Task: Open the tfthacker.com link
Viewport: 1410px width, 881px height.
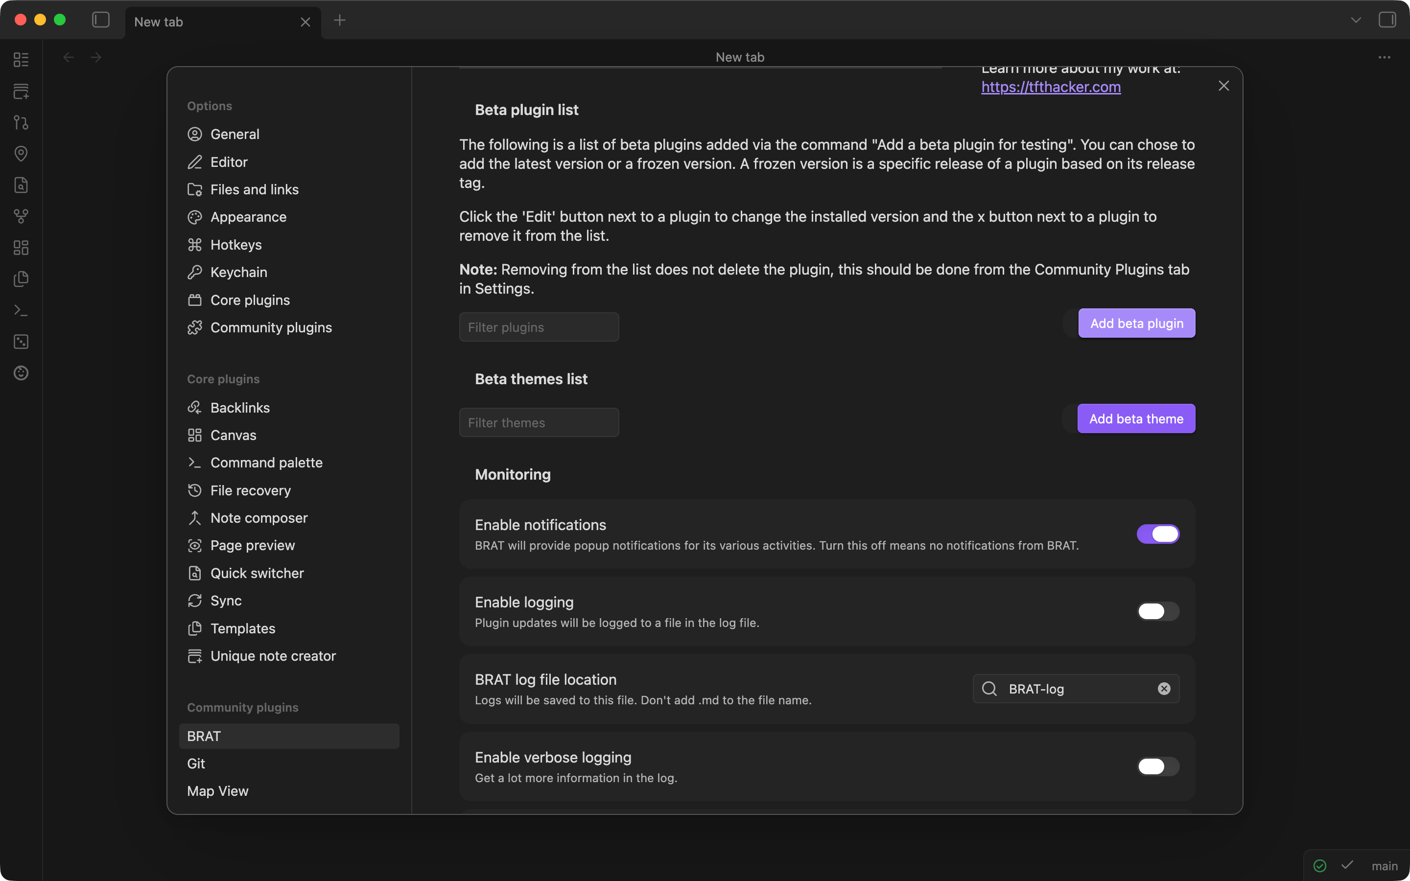Action: 1051,87
